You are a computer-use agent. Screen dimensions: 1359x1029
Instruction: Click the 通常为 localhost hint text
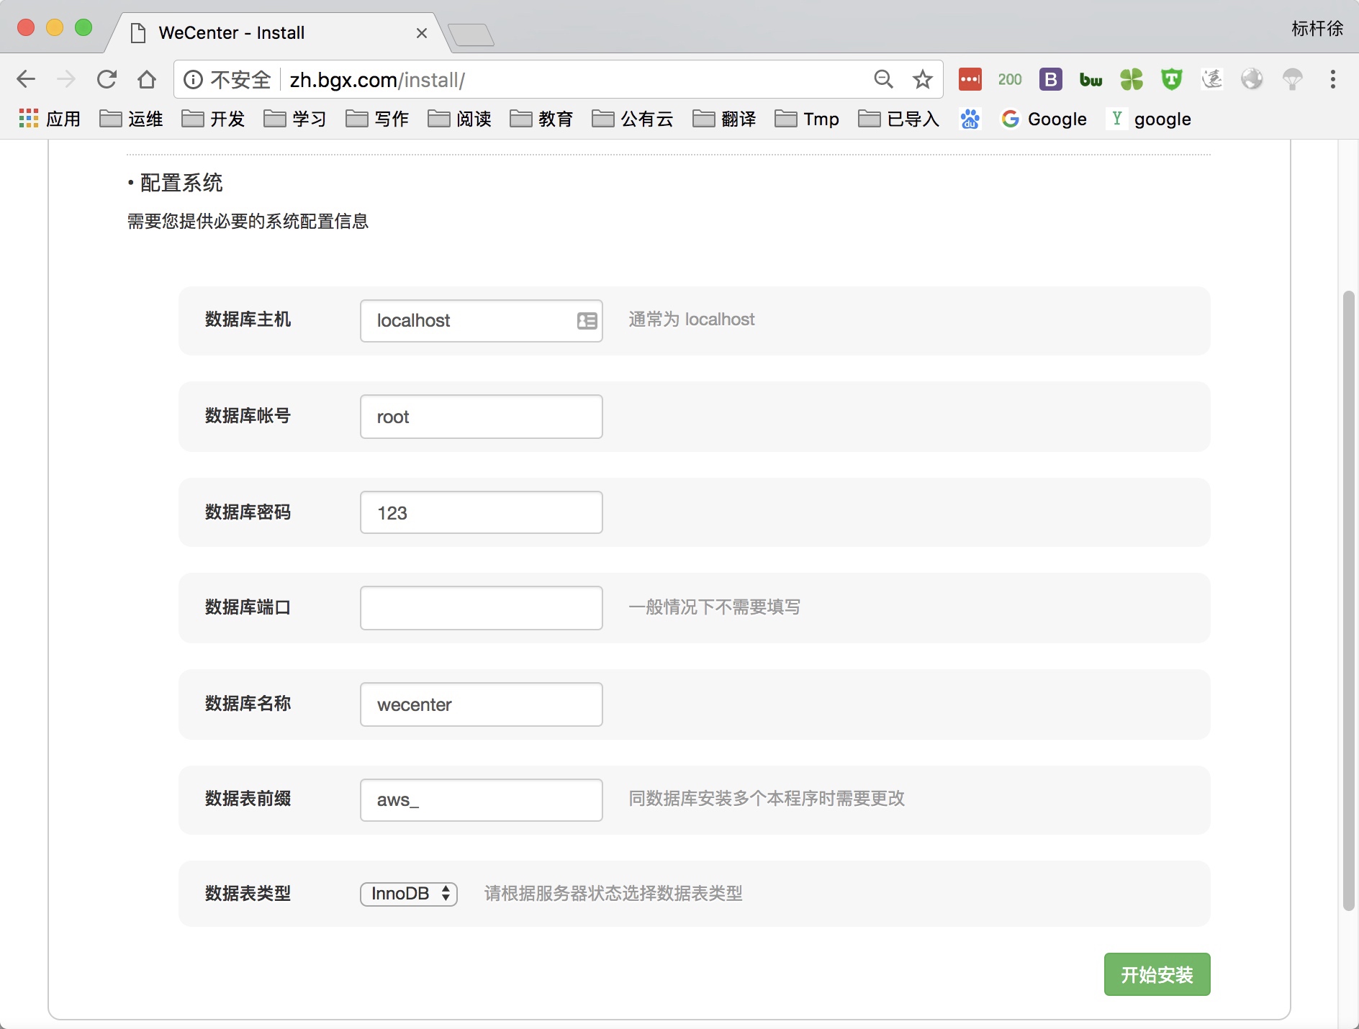click(x=692, y=319)
